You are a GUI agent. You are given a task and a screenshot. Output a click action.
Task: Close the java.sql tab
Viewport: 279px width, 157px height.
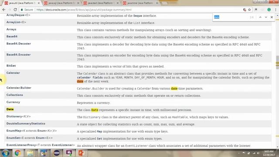pyautogui.click(x=78, y=3)
